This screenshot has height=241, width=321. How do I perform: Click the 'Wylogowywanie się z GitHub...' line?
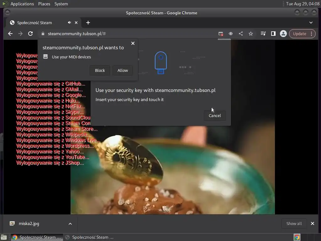pyautogui.click(x=51, y=84)
